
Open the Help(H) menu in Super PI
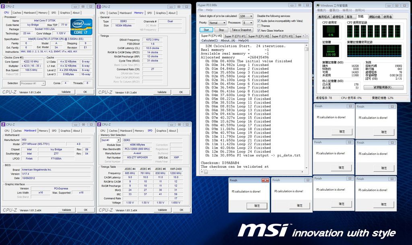[x=243, y=41]
